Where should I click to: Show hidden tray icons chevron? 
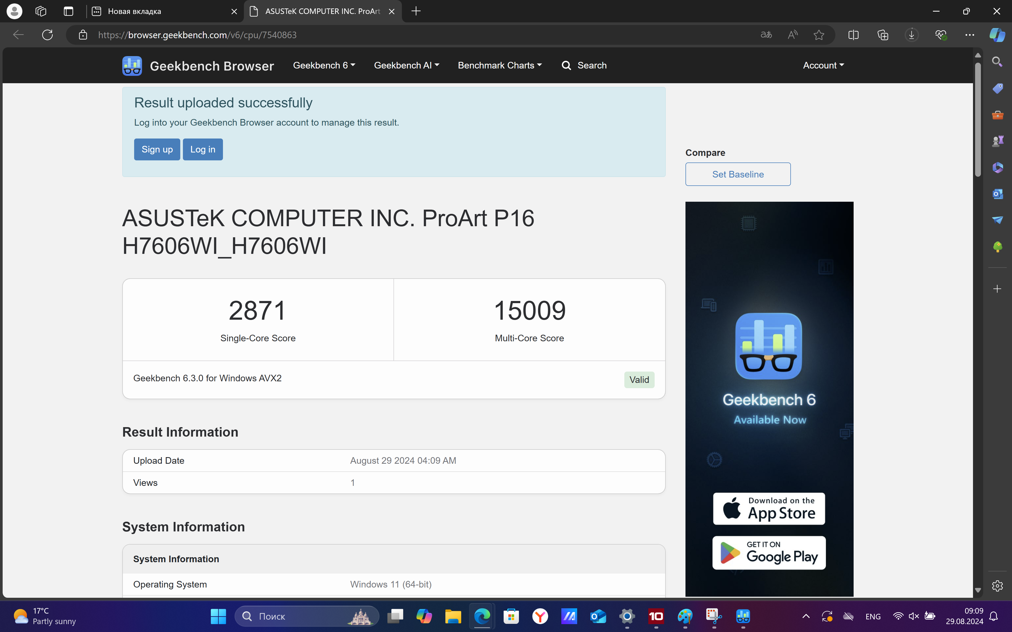806,616
